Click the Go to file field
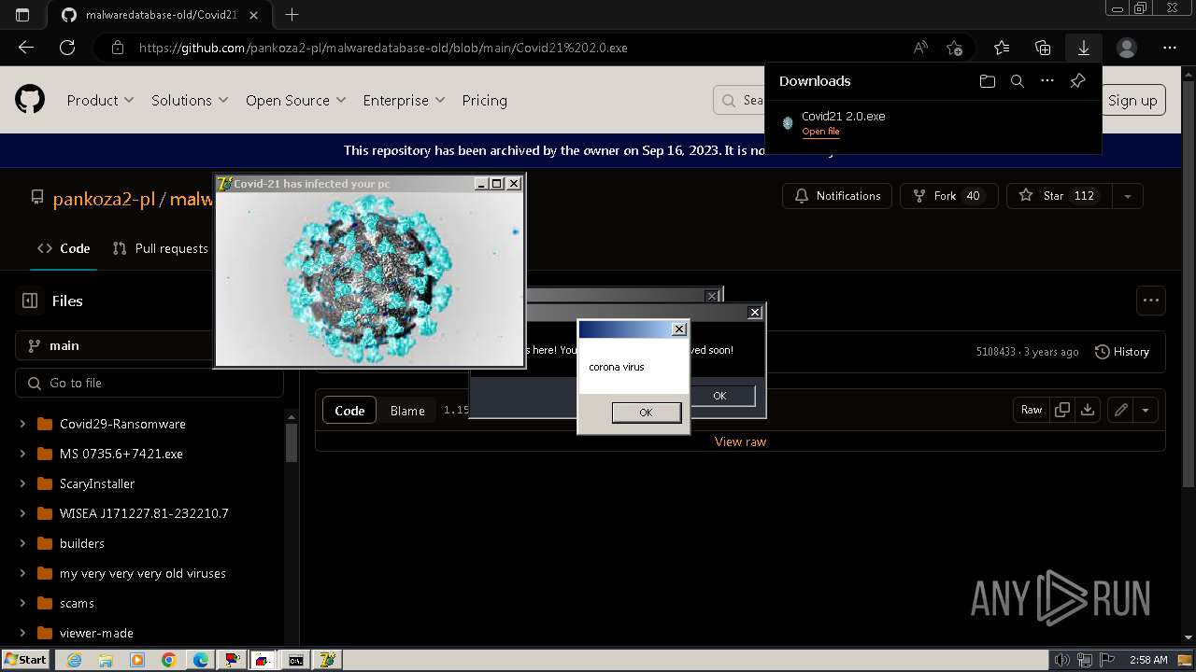Screen dimensions: 1196x672 coord(149,383)
